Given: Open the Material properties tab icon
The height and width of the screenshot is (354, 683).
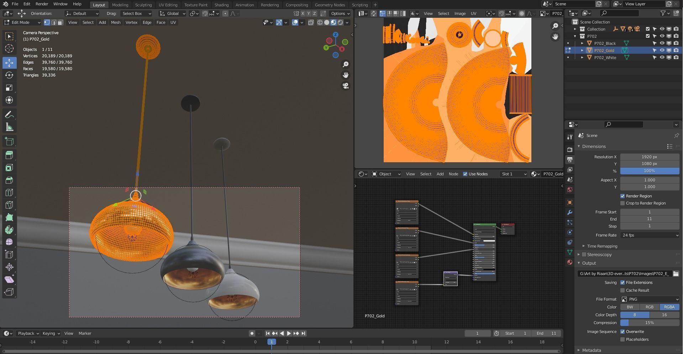Looking at the screenshot, I should tap(569, 262).
